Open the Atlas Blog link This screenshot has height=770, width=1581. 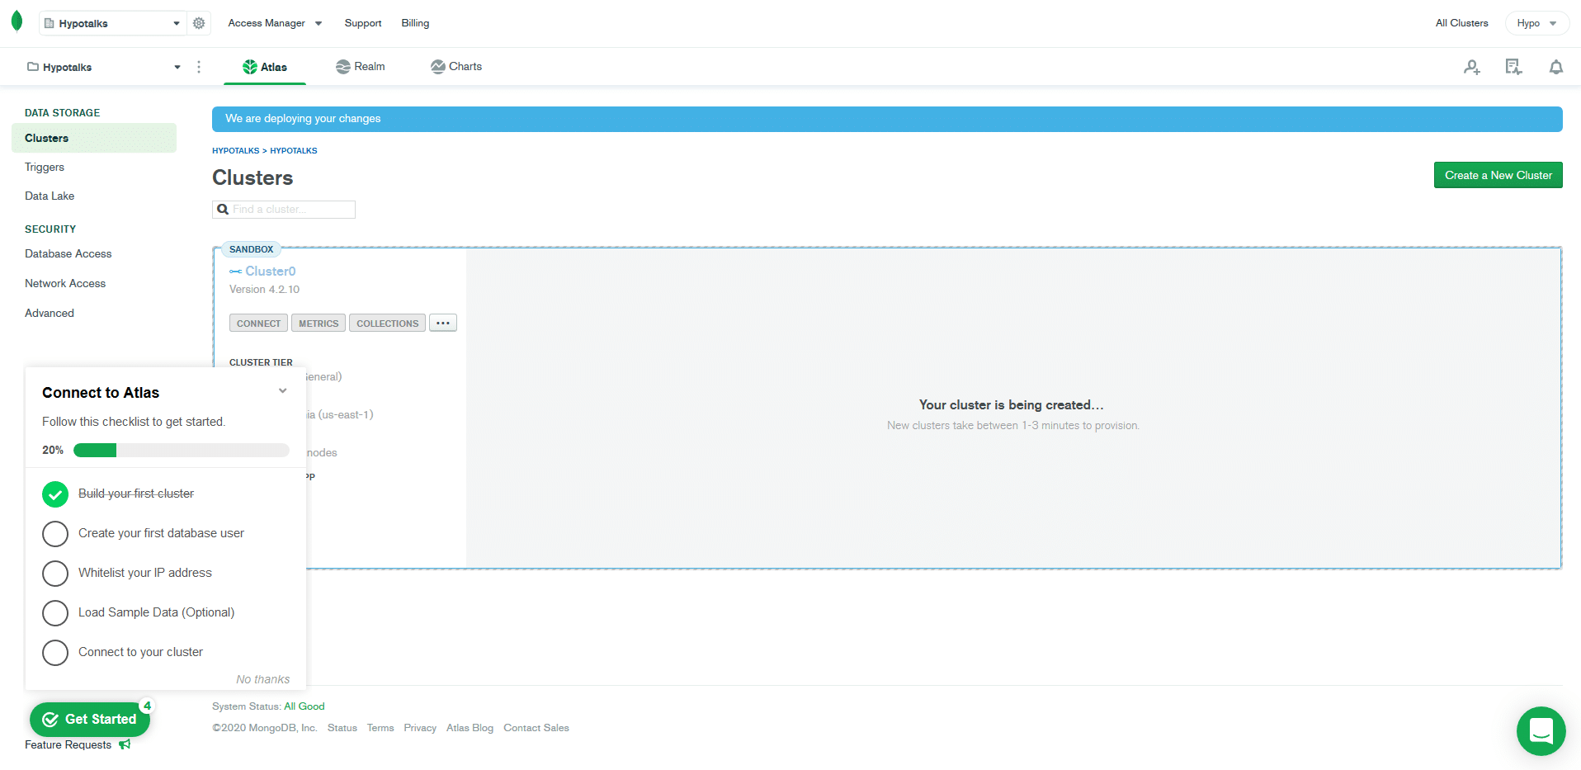point(470,728)
